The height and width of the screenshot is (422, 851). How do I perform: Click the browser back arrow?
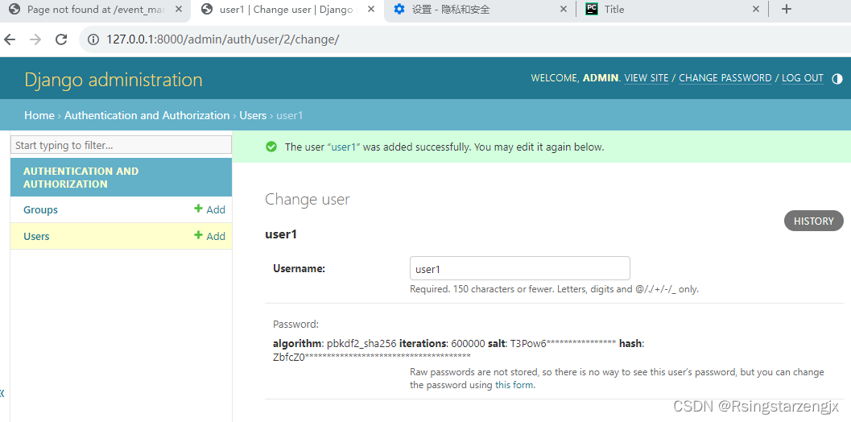(9, 39)
